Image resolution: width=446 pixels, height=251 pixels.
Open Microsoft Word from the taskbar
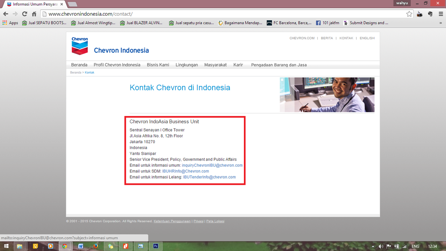tap(81, 246)
